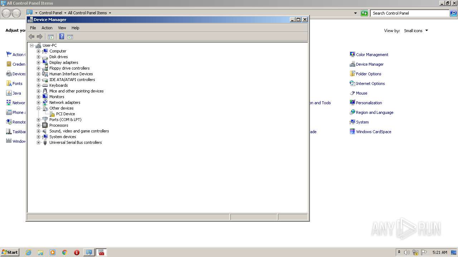Click the Display adapters category icon

45,62
